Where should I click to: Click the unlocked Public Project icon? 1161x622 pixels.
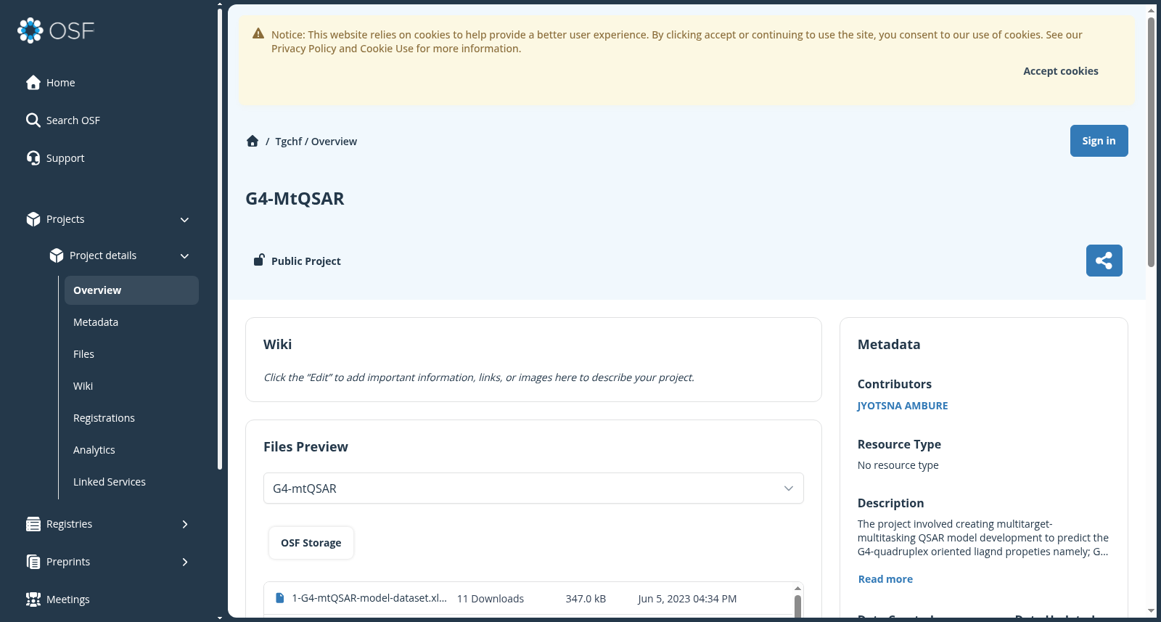[258, 260]
